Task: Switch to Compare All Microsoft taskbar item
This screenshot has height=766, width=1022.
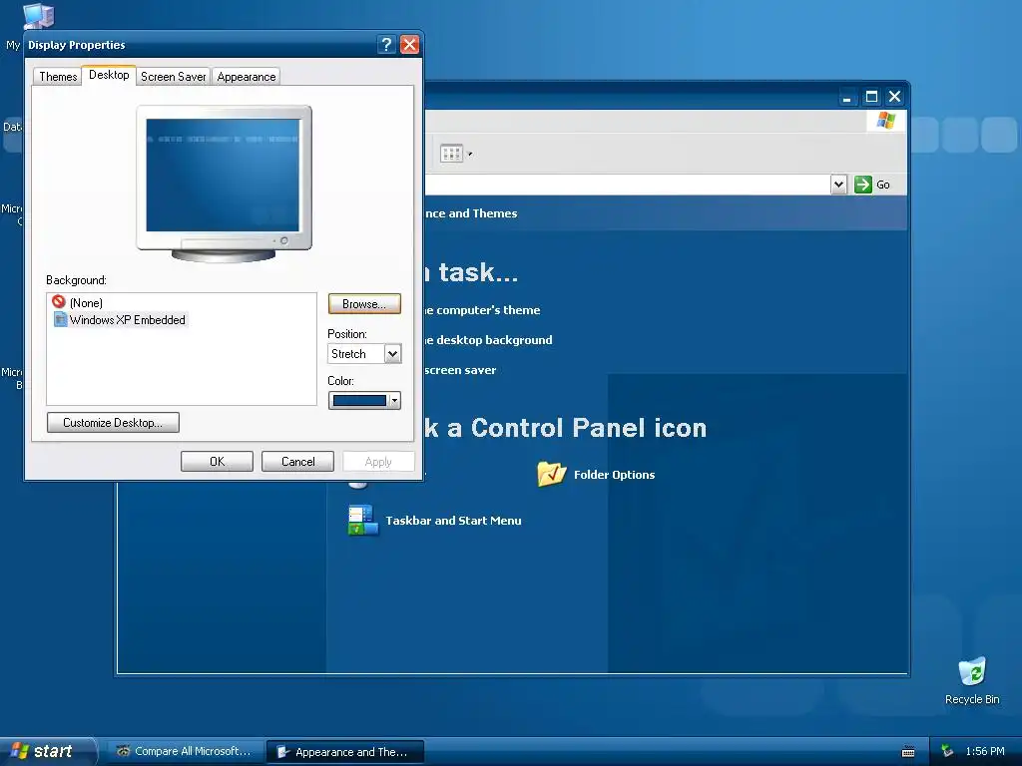Action: pos(185,752)
